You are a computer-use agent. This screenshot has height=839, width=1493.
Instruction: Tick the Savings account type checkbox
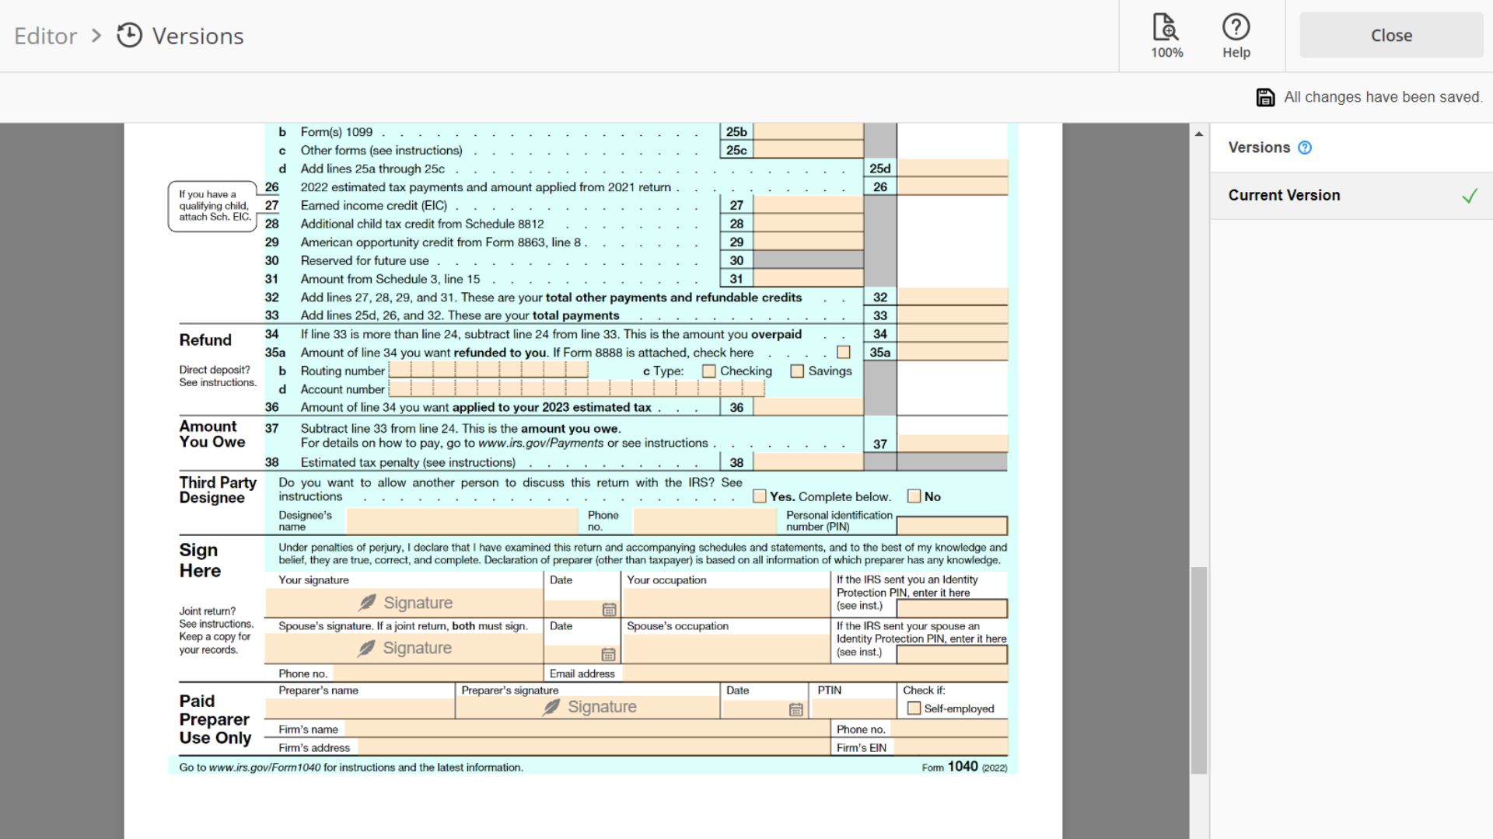[x=797, y=371]
